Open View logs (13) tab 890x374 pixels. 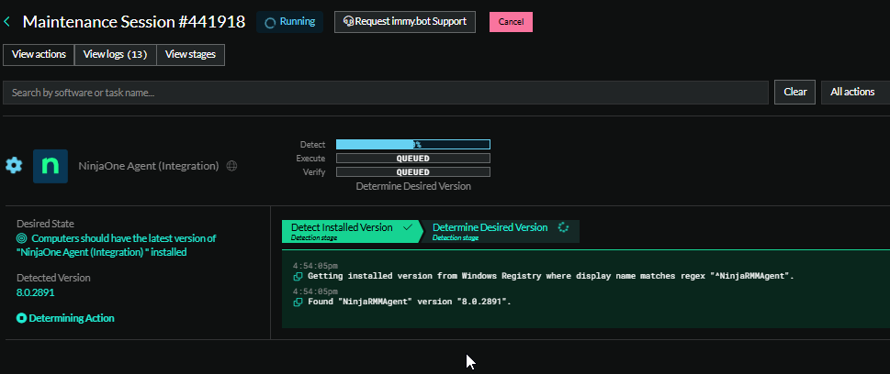[115, 55]
